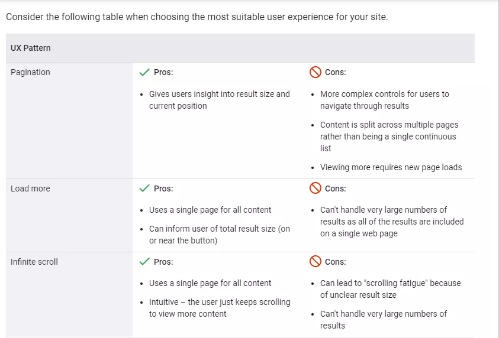499x338 pixels.
Task: Click the Pagination row label
Action: 30,73
